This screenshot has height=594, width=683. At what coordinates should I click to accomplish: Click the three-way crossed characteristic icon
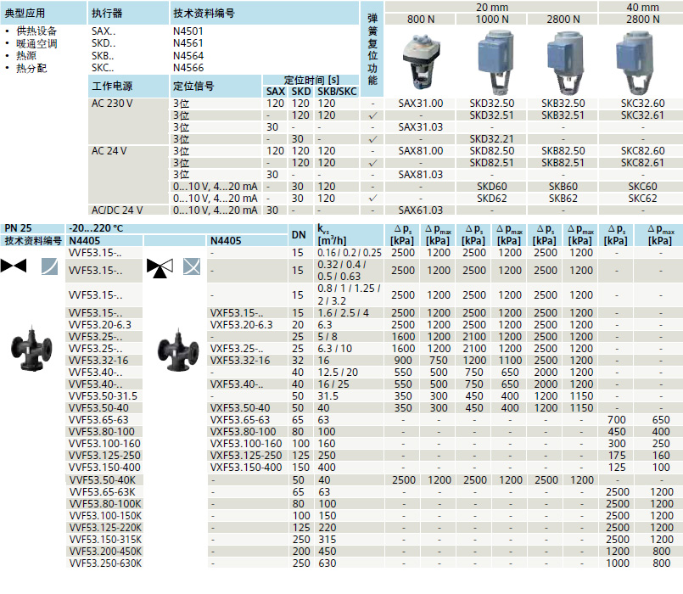tap(192, 266)
